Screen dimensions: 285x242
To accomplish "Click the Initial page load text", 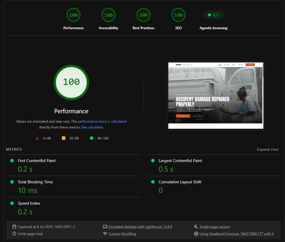I will [x=30, y=234].
